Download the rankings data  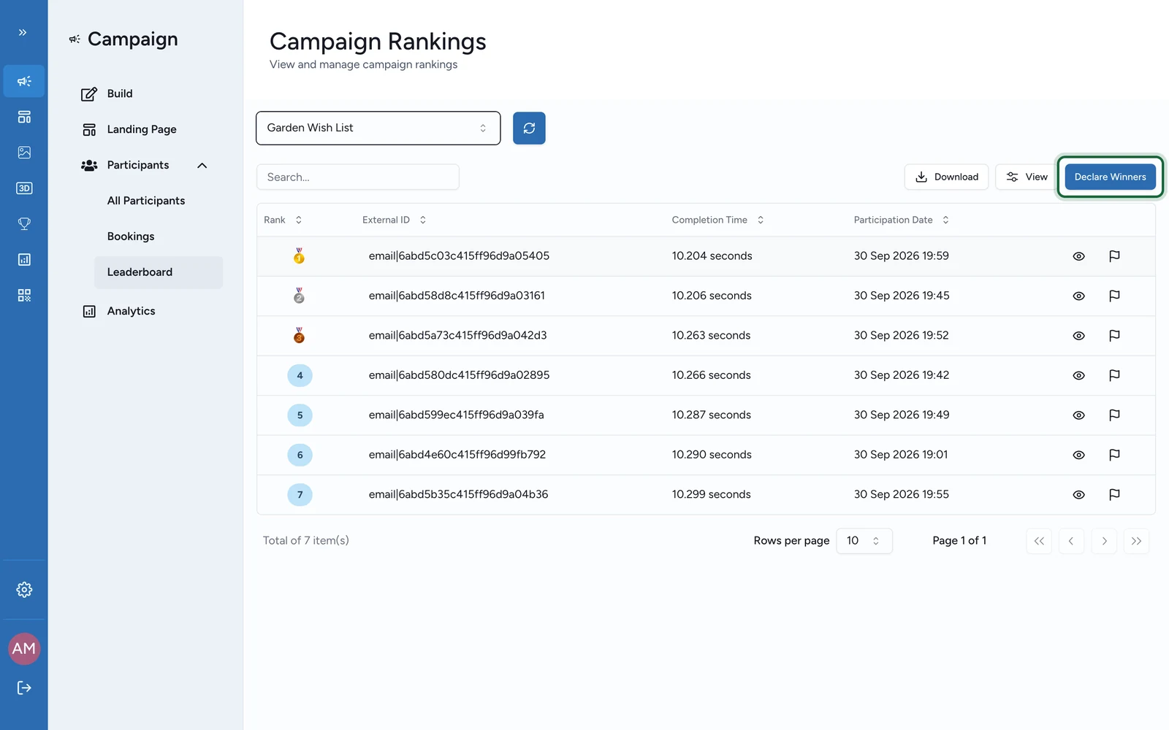(x=946, y=177)
